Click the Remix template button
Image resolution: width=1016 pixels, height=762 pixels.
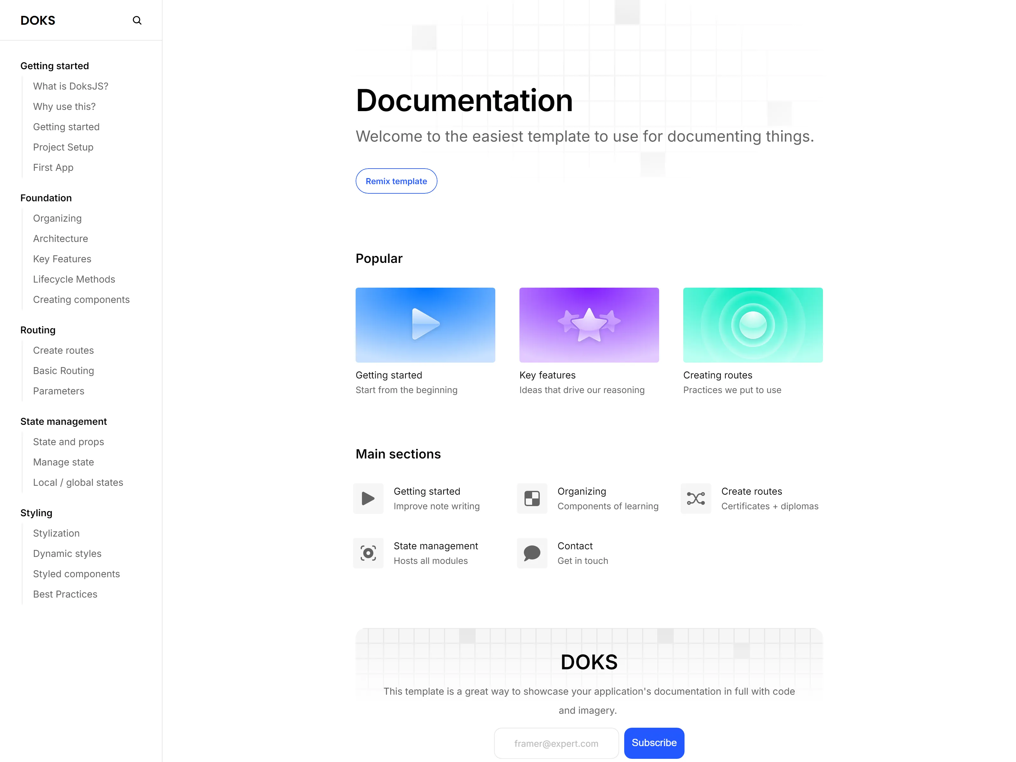[396, 181]
